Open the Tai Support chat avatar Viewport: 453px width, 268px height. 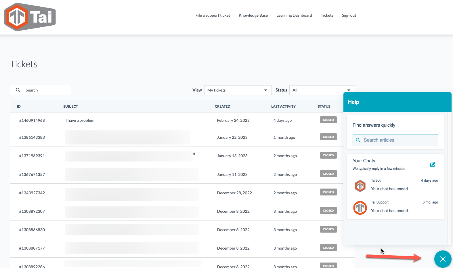click(x=360, y=208)
